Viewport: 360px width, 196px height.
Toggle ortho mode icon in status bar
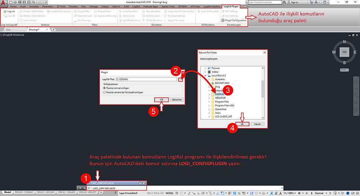coord(199,193)
